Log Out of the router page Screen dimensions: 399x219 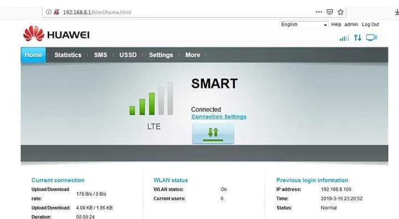coord(370,24)
